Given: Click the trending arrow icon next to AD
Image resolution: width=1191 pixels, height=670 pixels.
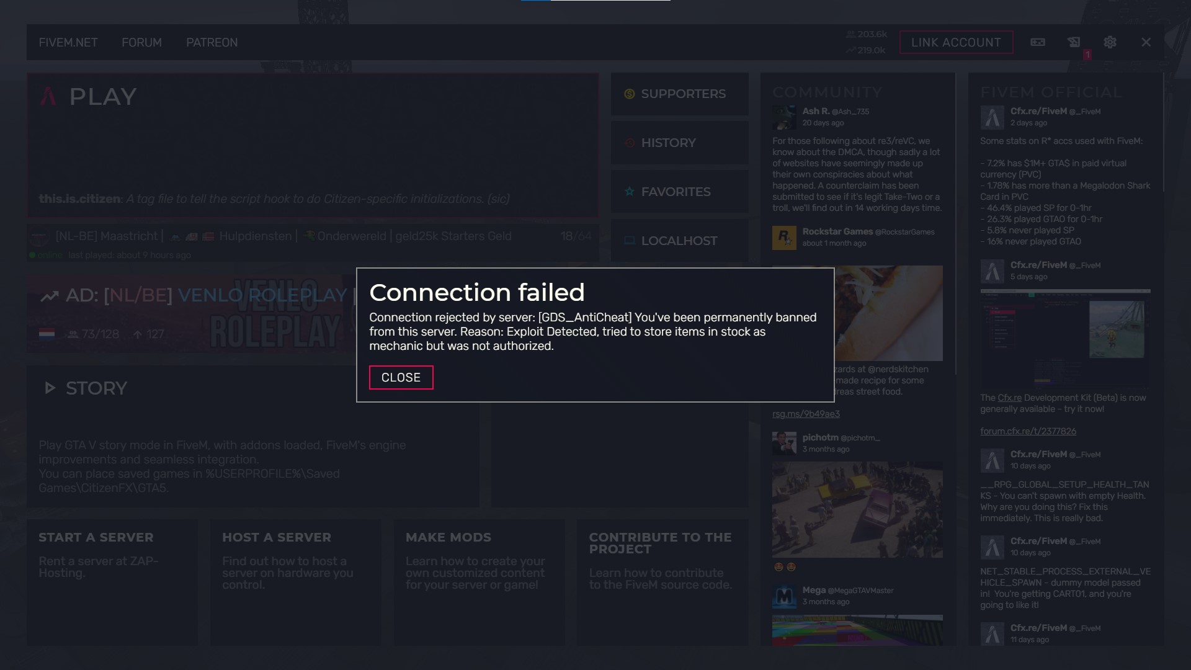Looking at the screenshot, I should [50, 296].
